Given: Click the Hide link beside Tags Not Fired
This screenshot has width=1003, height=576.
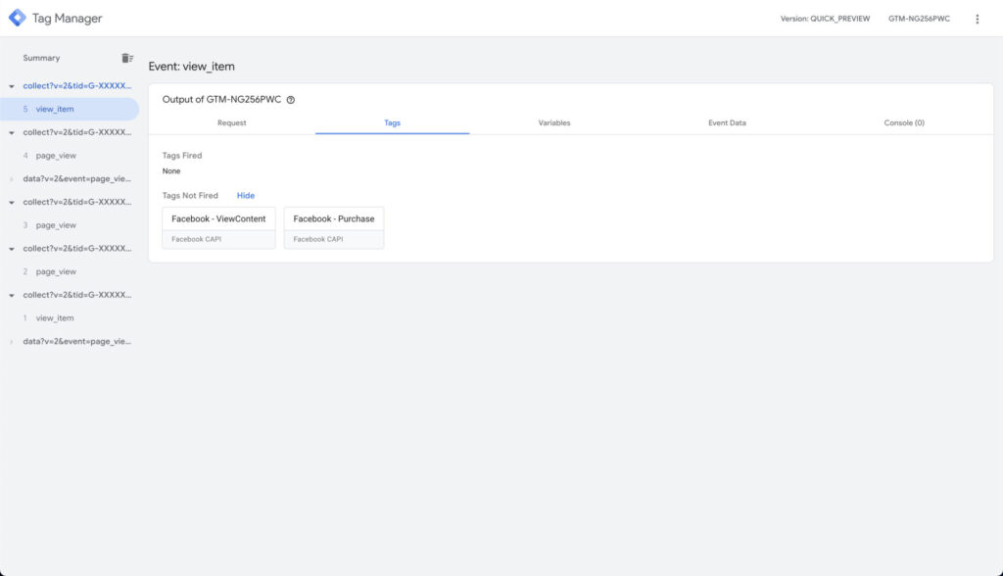Looking at the screenshot, I should [245, 196].
